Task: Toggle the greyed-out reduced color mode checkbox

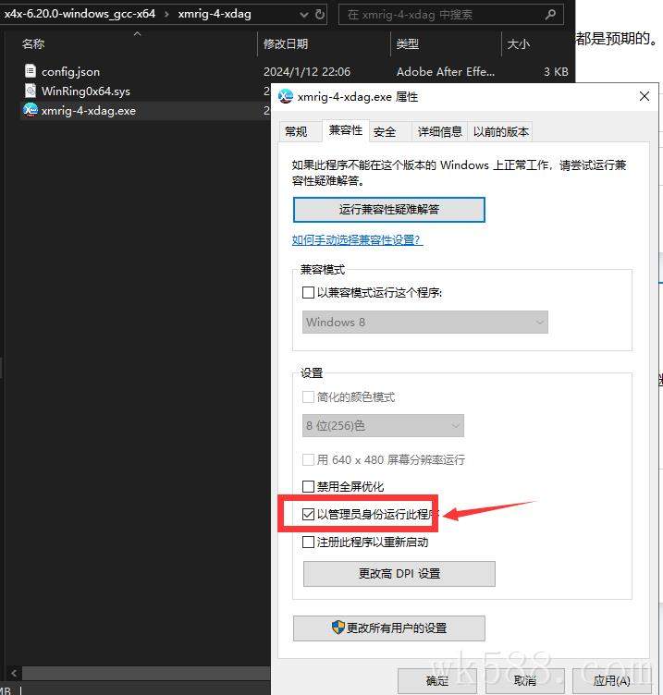Action: (308, 396)
